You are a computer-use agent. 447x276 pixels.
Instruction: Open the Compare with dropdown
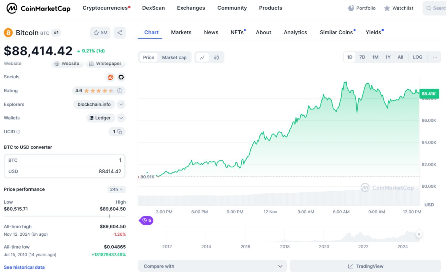(x=212, y=266)
